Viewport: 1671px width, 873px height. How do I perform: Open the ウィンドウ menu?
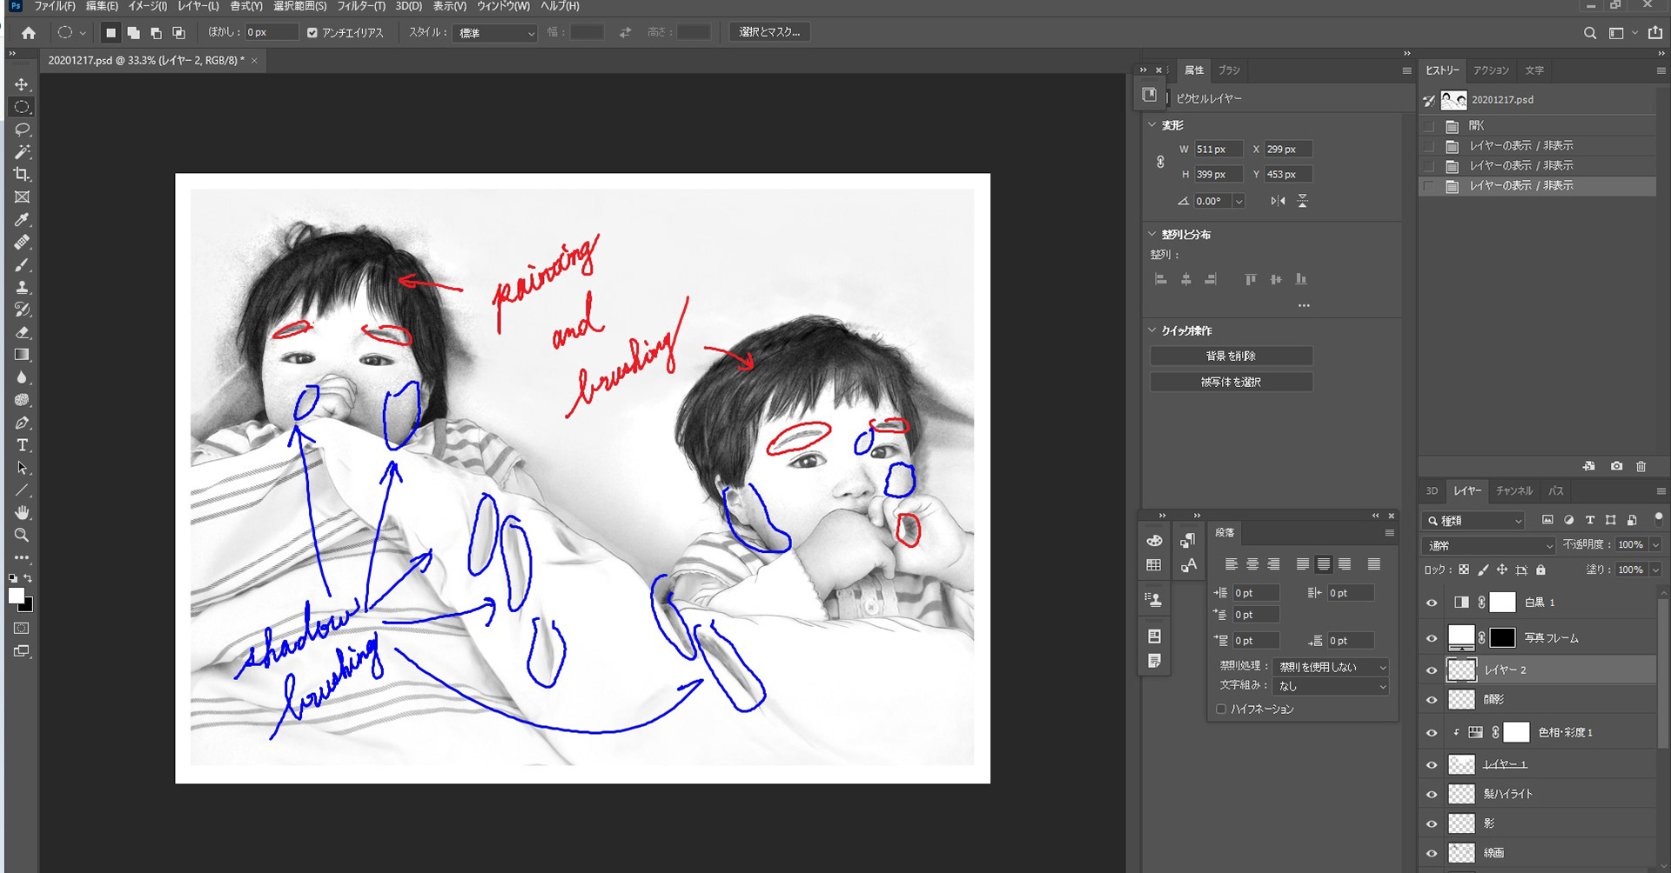(503, 6)
